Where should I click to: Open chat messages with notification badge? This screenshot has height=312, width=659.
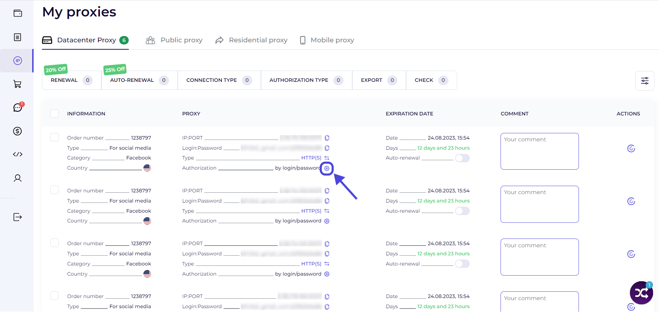[x=17, y=107]
